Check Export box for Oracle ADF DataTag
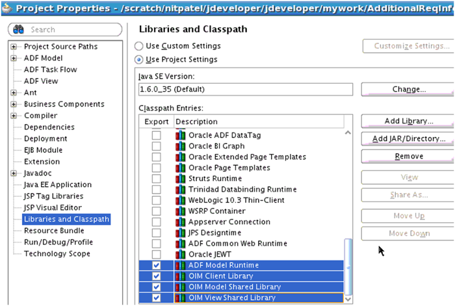455x306 pixels. [157, 135]
